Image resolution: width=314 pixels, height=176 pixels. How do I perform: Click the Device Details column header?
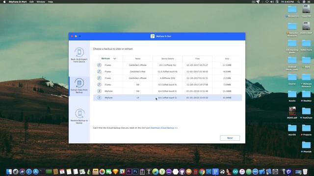[x=167, y=59]
